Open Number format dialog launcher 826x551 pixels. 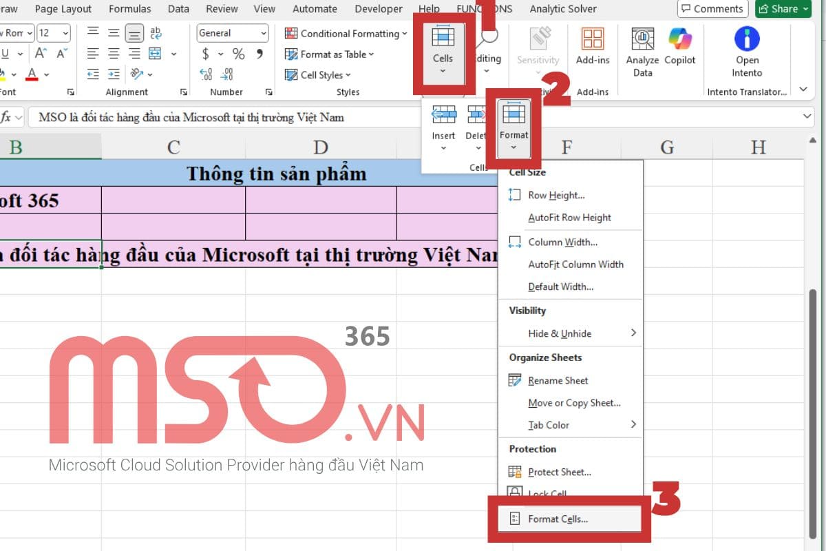pyautogui.click(x=268, y=92)
